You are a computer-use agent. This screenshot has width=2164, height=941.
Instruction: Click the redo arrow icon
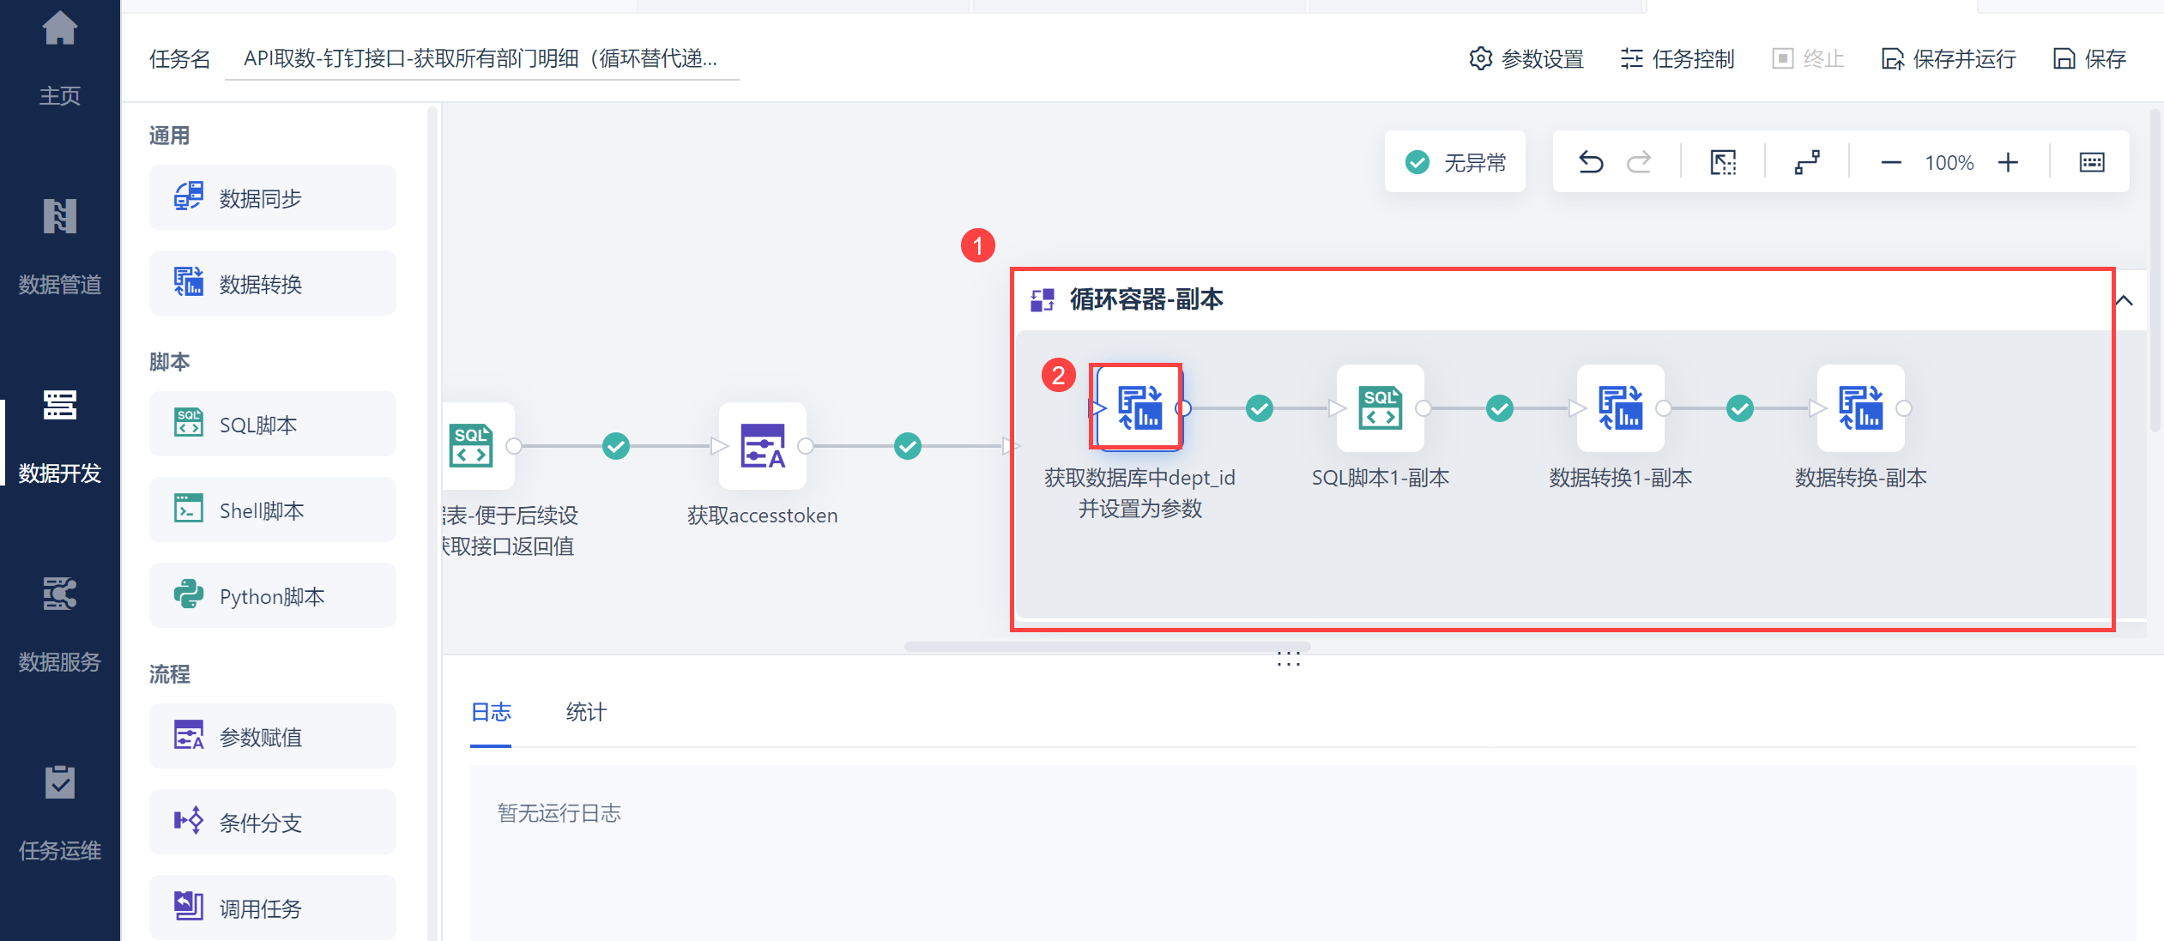tap(1639, 162)
